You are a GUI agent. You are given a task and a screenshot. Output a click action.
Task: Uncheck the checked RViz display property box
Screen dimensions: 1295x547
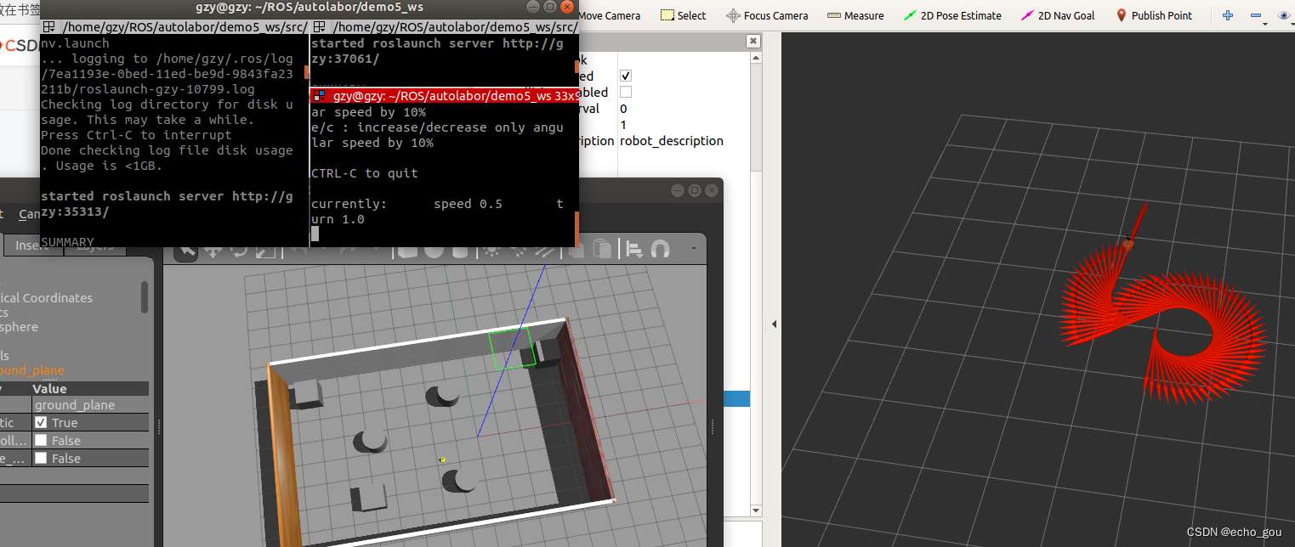(x=626, y=76)
